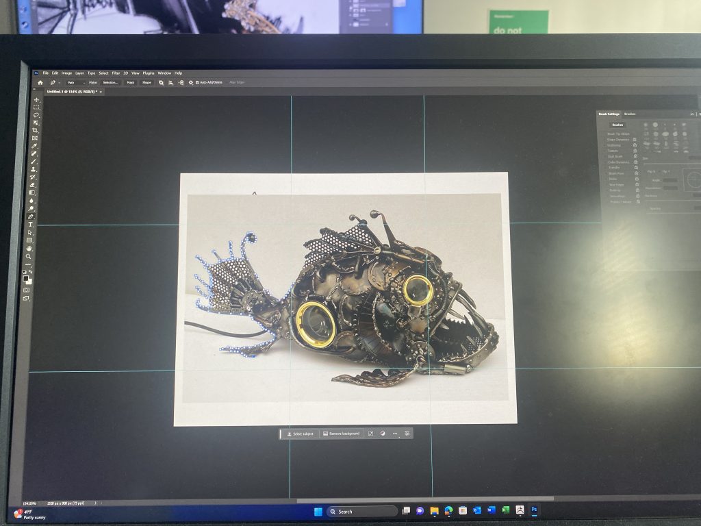
Task: Select the Brush tool
Action: (34, 162)
